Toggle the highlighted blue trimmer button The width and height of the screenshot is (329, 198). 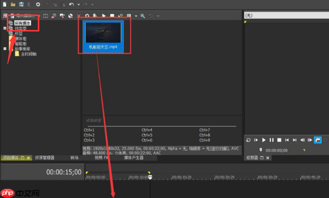tap(318, 140)
